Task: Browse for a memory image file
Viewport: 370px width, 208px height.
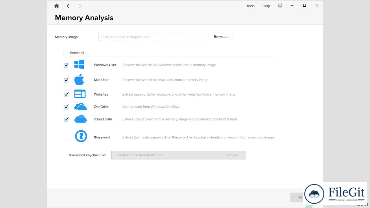Action: click(221, 37)
